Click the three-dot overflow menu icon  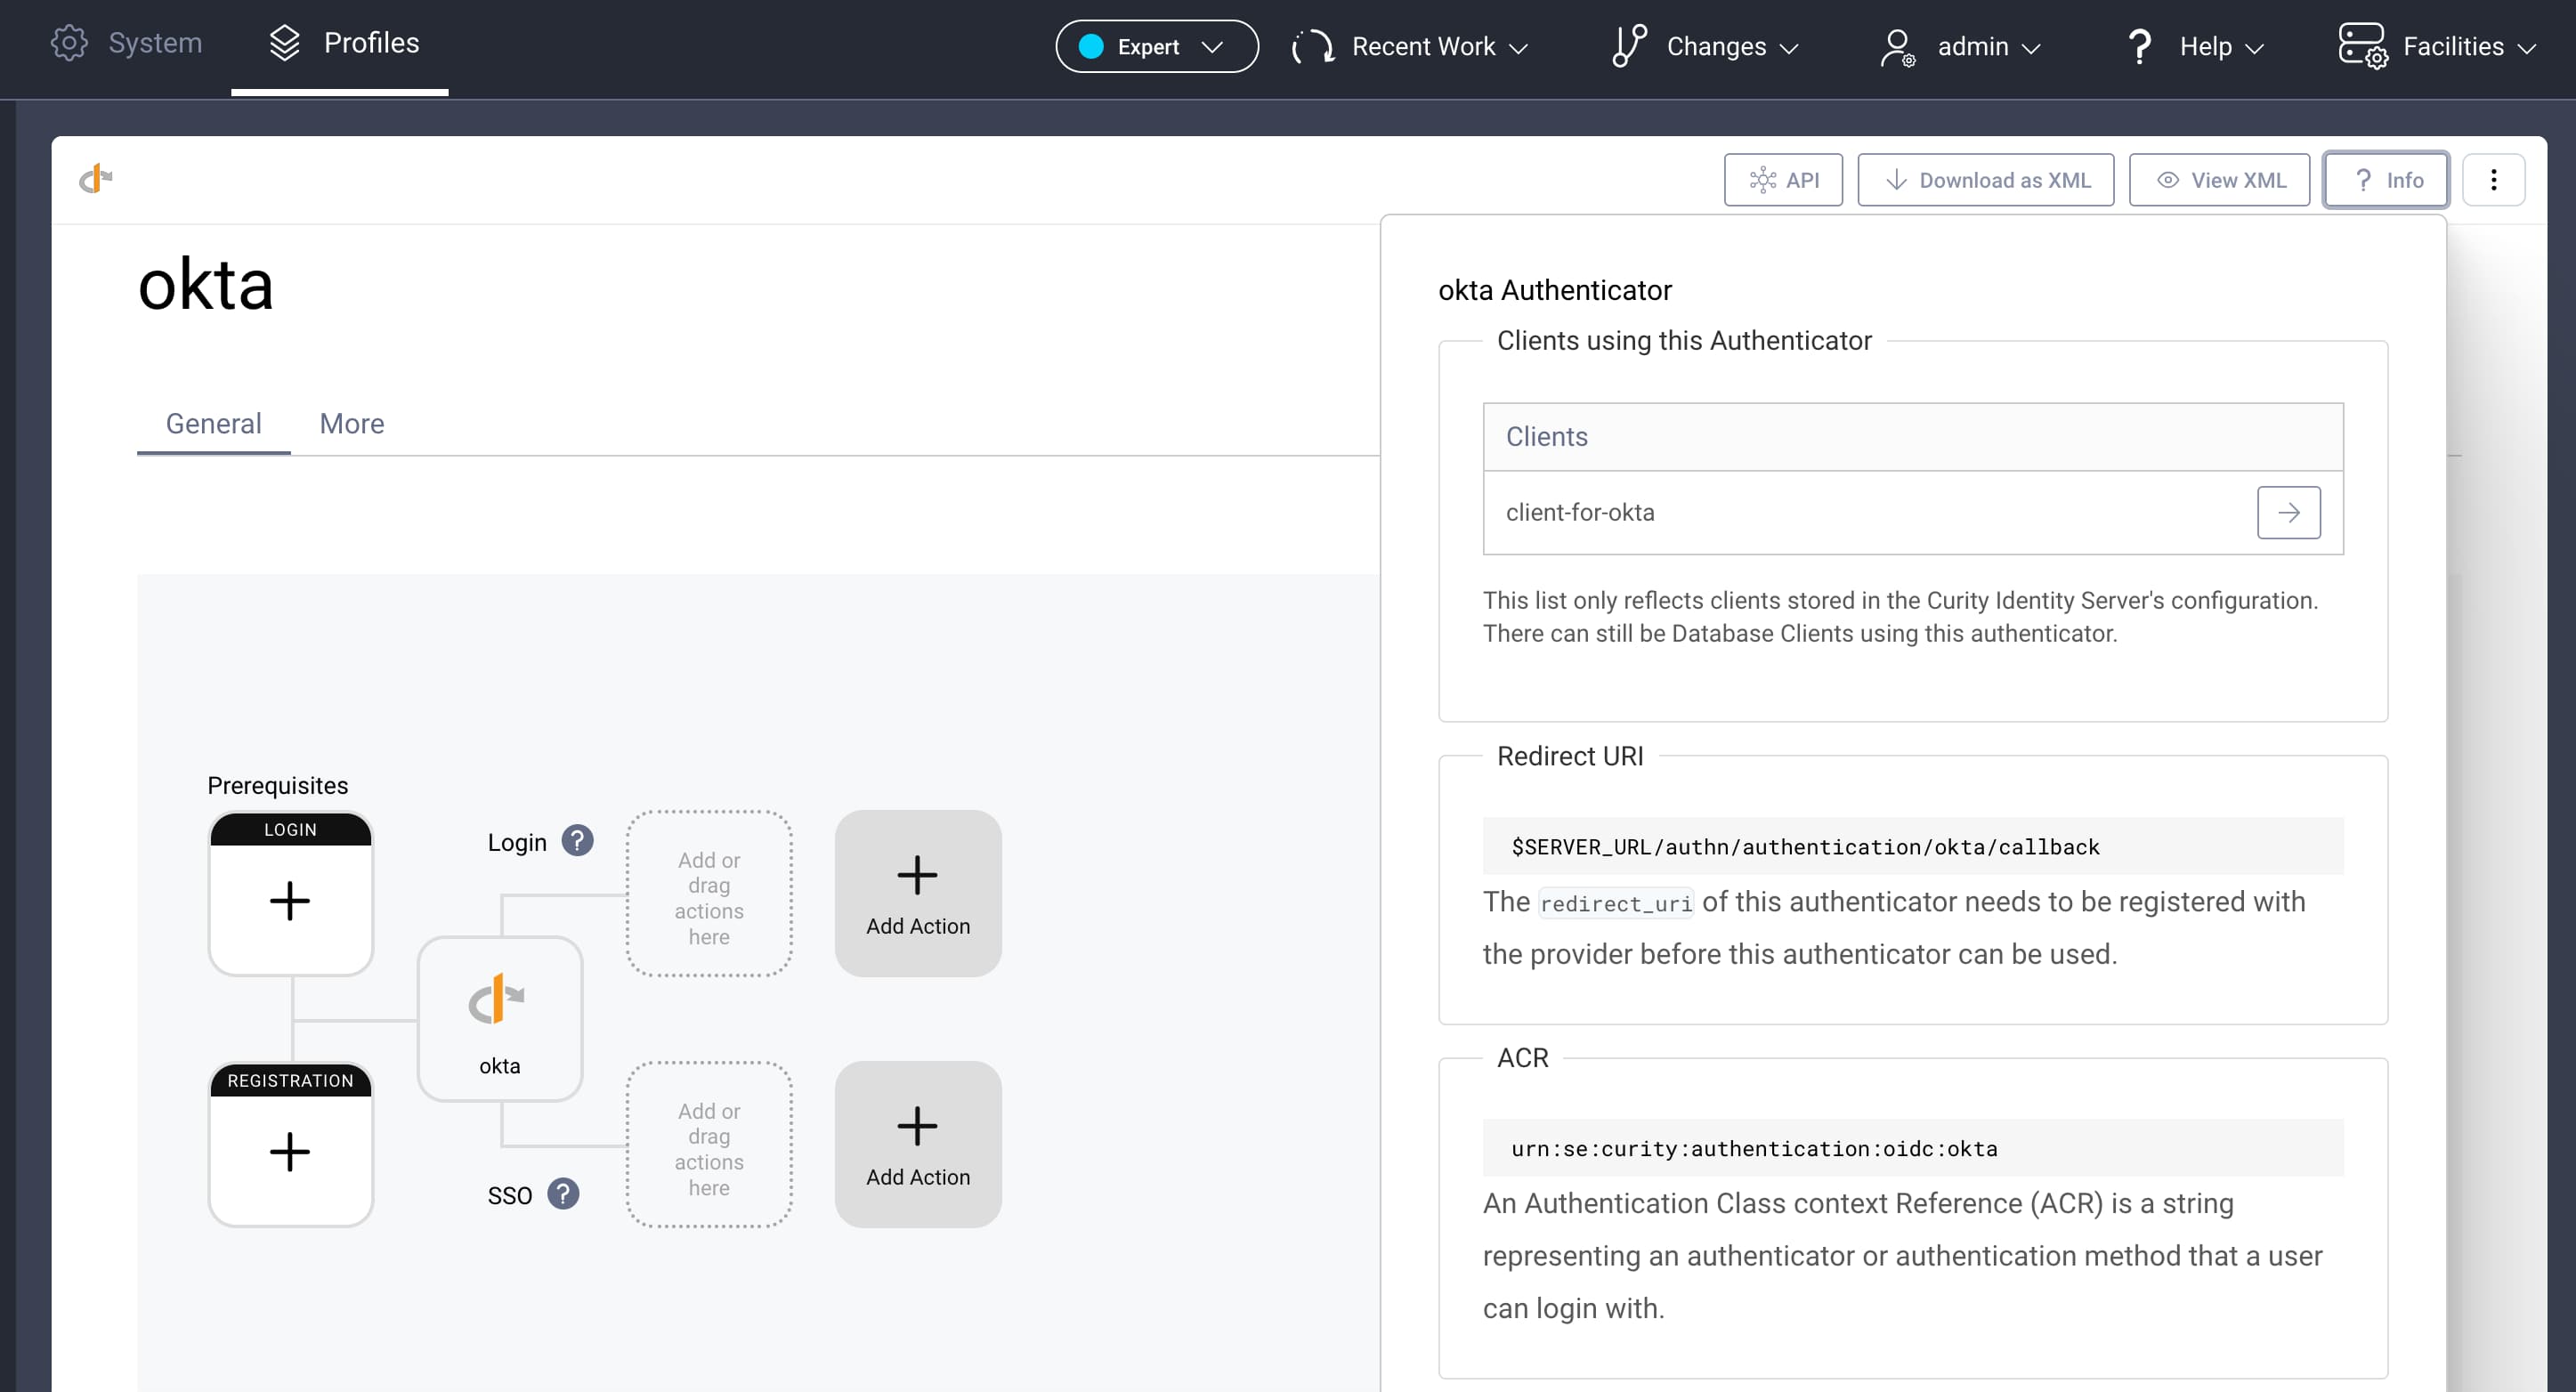[2494, 178]
